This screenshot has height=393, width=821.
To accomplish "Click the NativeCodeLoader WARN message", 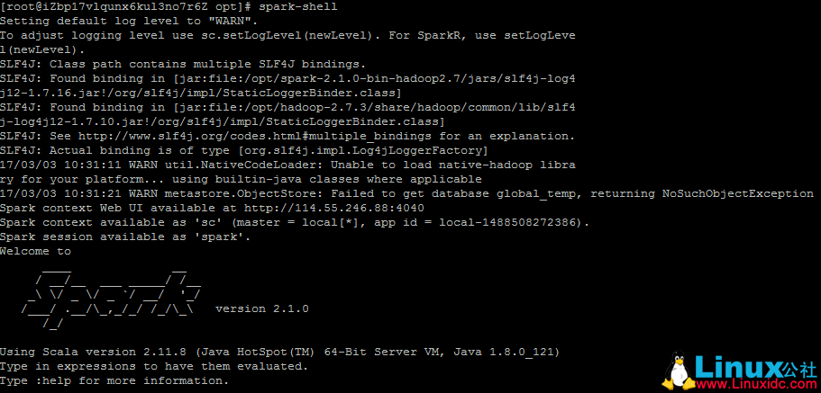I will click(287, 165).
